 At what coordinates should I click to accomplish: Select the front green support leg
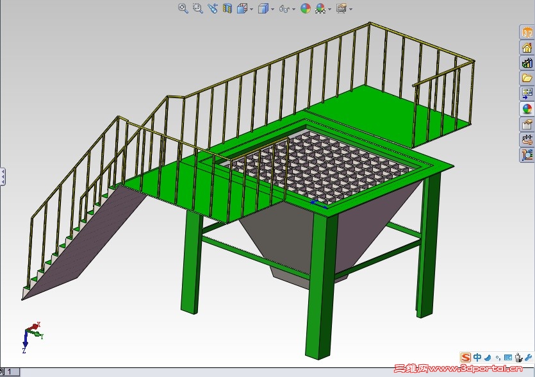point(320,287)
